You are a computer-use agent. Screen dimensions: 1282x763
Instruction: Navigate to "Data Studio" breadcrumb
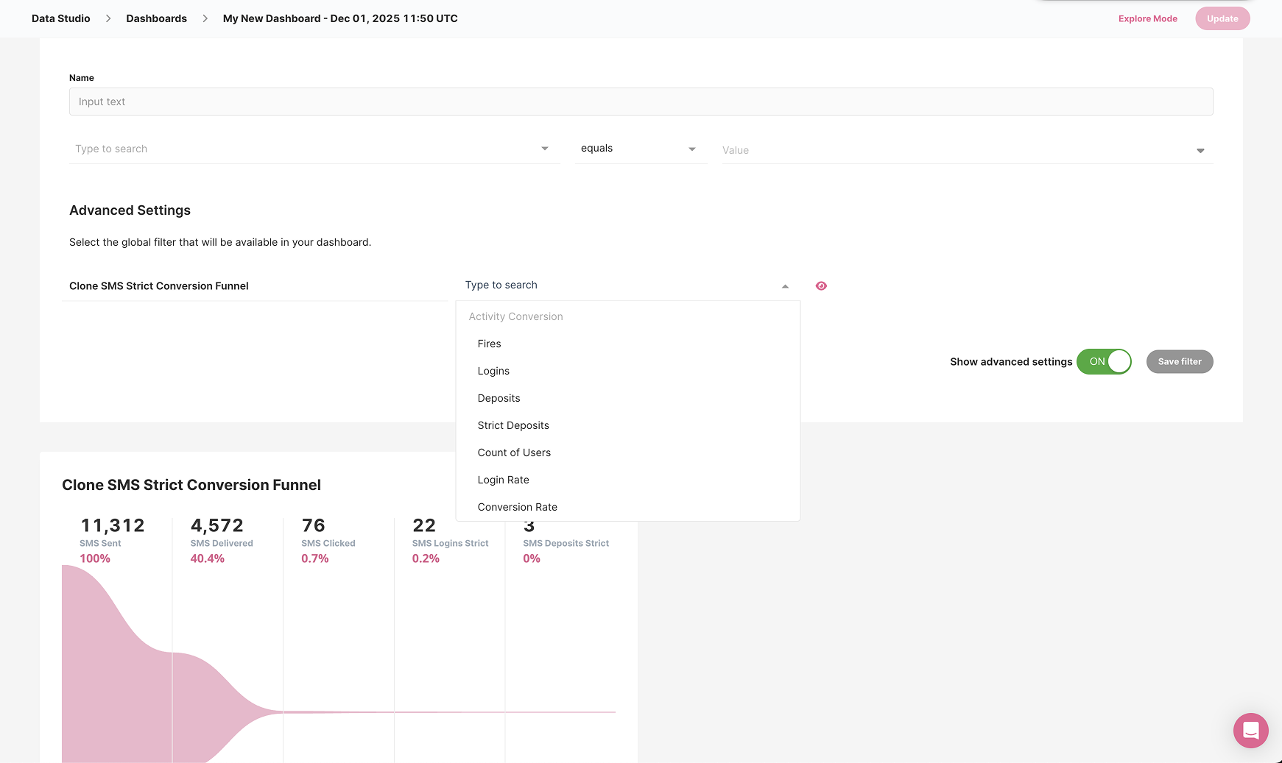(x=60, y=18)
